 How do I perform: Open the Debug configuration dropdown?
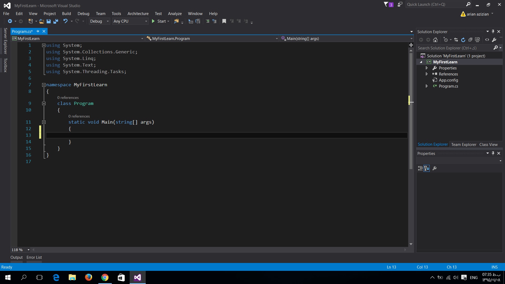[99, 21]
